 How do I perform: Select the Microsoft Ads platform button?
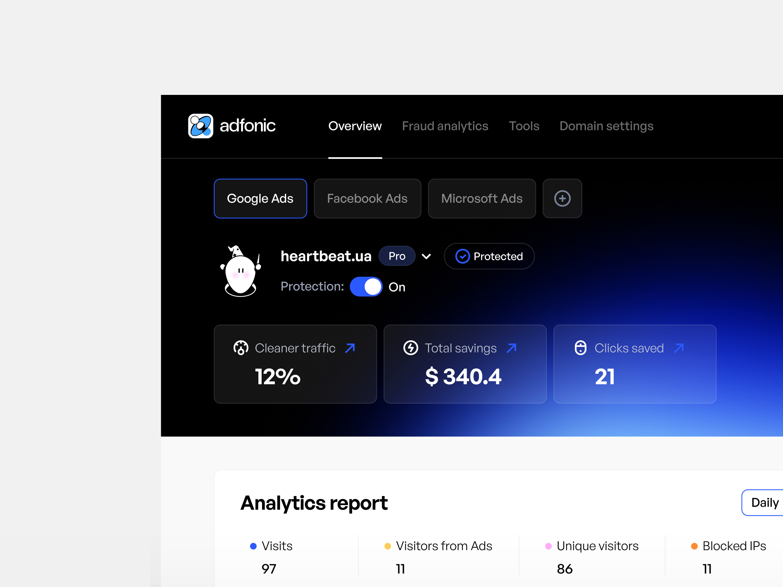click(482, 199)
